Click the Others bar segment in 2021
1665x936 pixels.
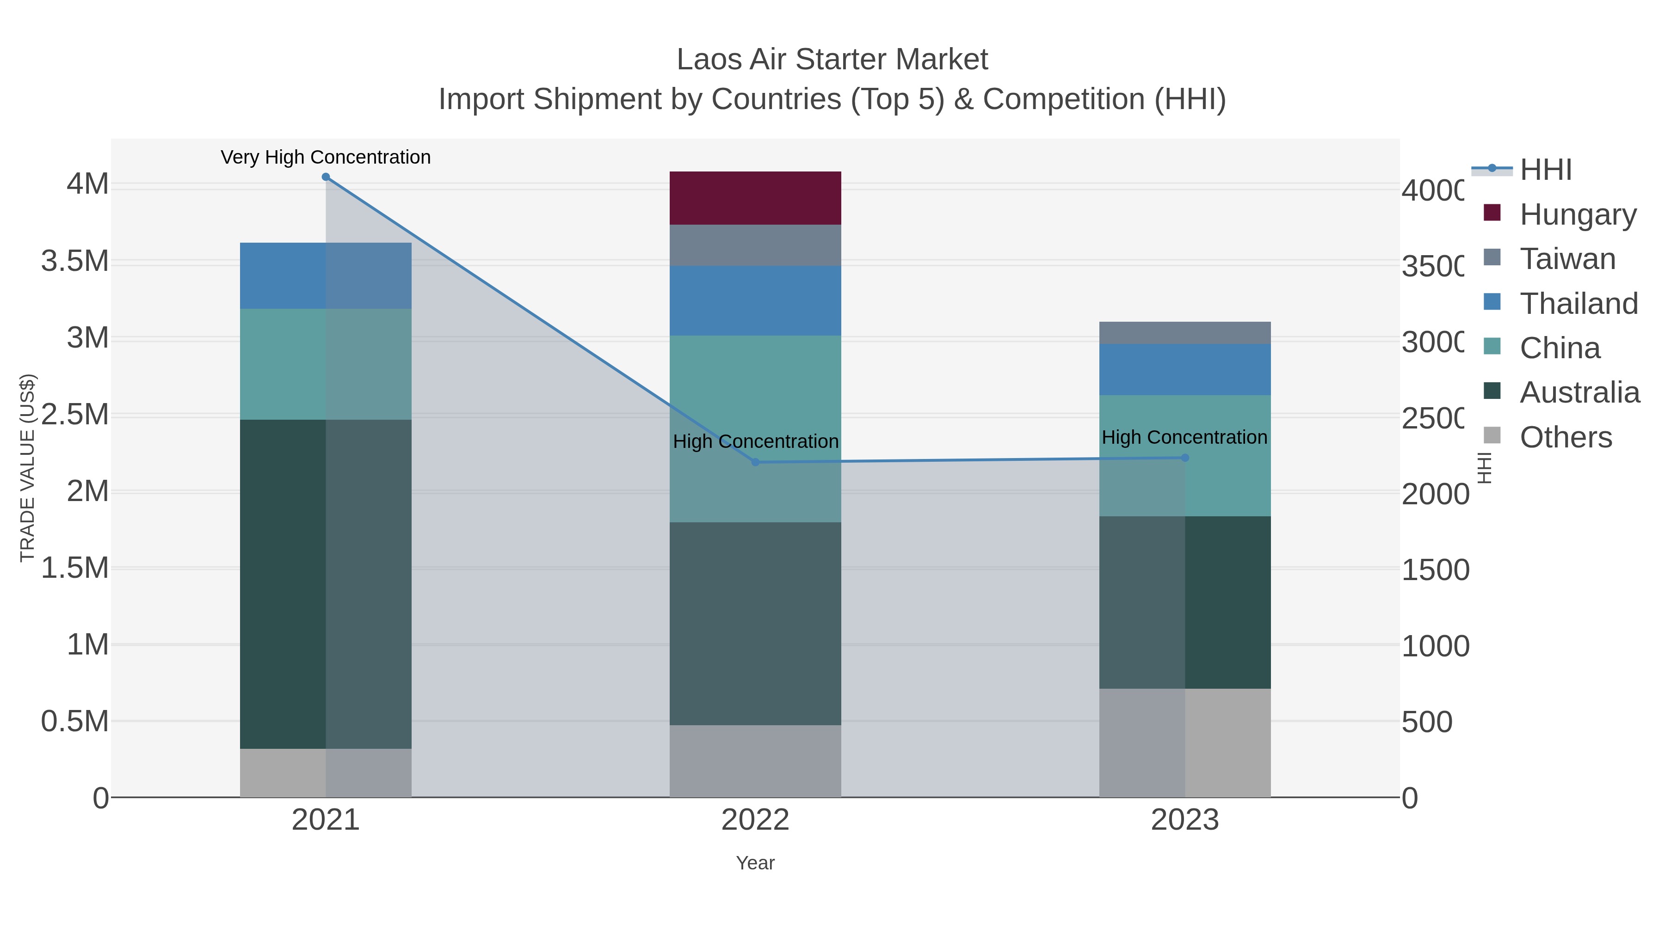[x=326, y=773]
